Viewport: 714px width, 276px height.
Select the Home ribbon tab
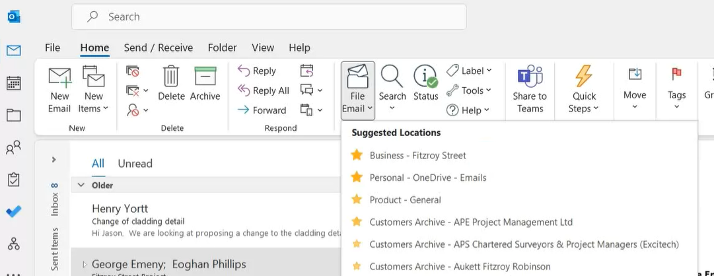pyautogui.click(x=94, y=48)
